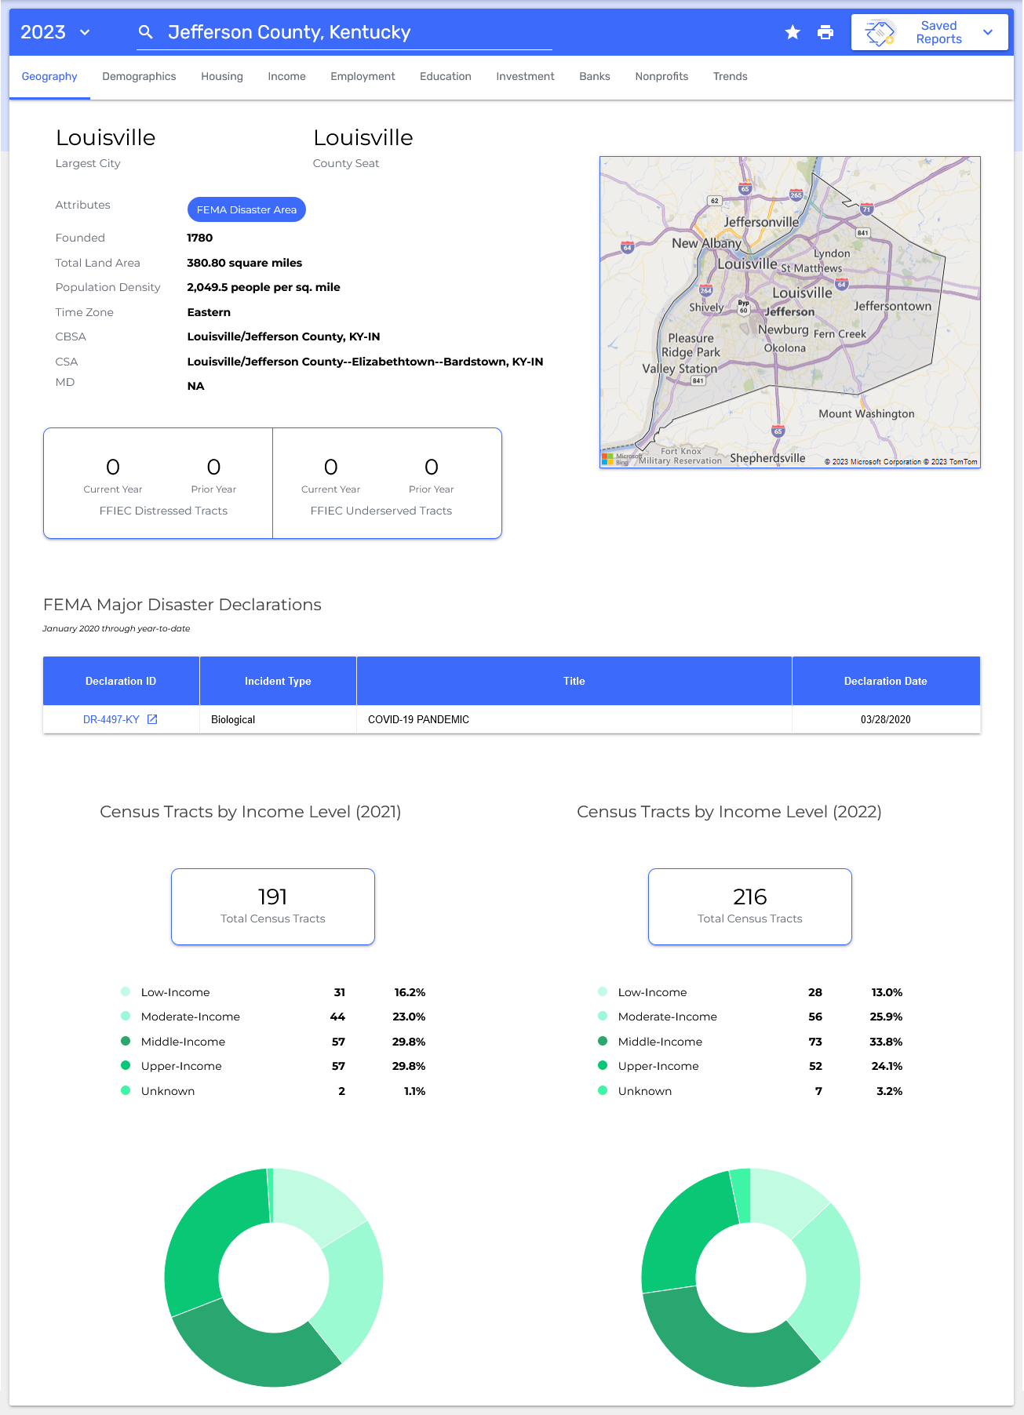Click the Founded value 1780
Screen dimensions: 1024x1415
pos(199,238)
